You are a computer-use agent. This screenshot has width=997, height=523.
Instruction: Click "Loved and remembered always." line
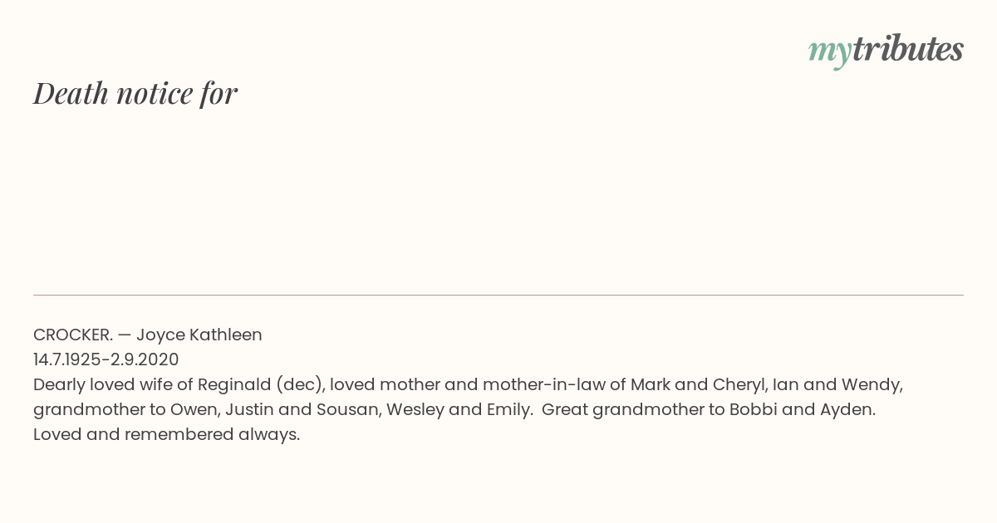[x=166, y=435]
